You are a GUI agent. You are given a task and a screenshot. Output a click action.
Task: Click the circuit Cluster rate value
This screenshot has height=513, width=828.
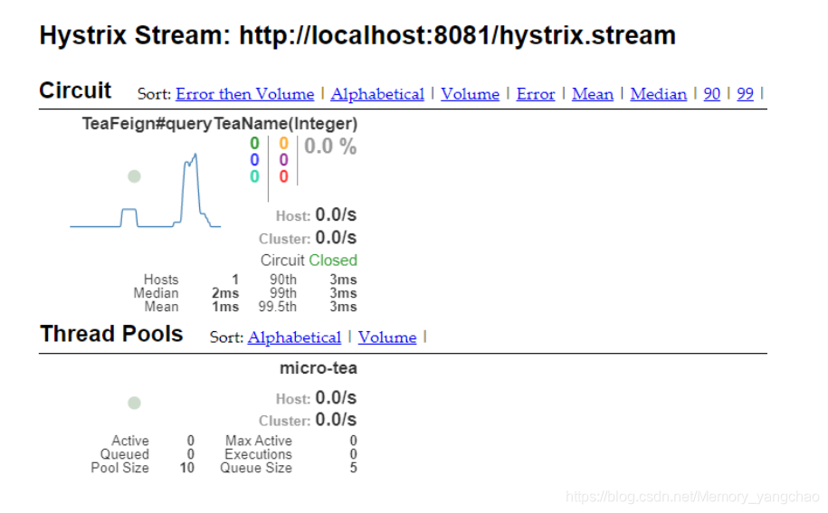point(336,237)
